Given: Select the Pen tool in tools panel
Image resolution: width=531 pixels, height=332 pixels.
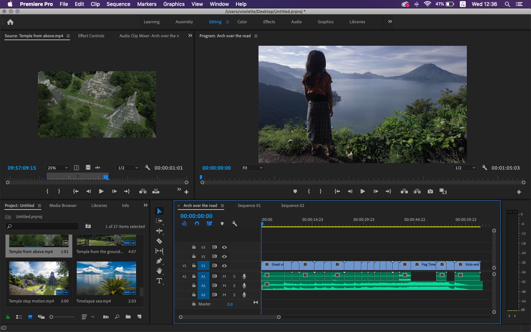Looking at the screenshot, I should tap(159, 261).
